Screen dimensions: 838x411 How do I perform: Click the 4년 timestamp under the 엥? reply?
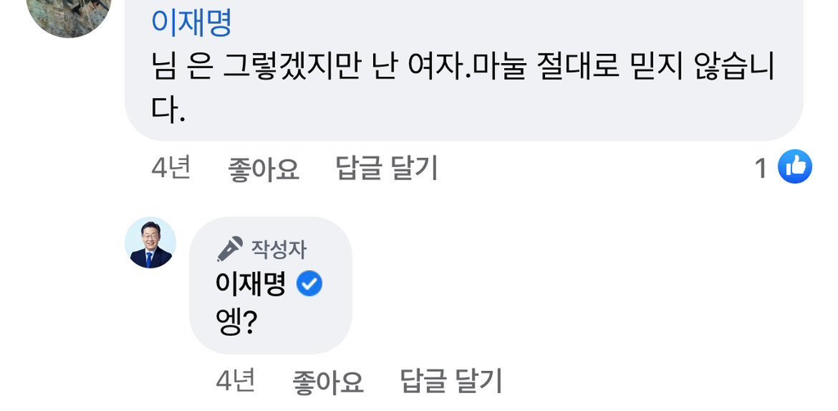coord(236,380)
